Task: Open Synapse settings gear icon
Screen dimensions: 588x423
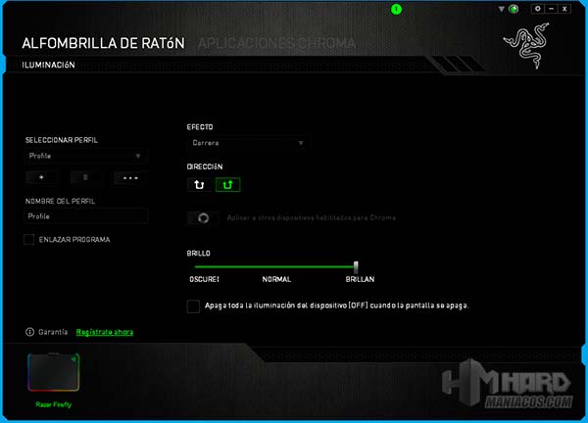Action: pos(538,9)
